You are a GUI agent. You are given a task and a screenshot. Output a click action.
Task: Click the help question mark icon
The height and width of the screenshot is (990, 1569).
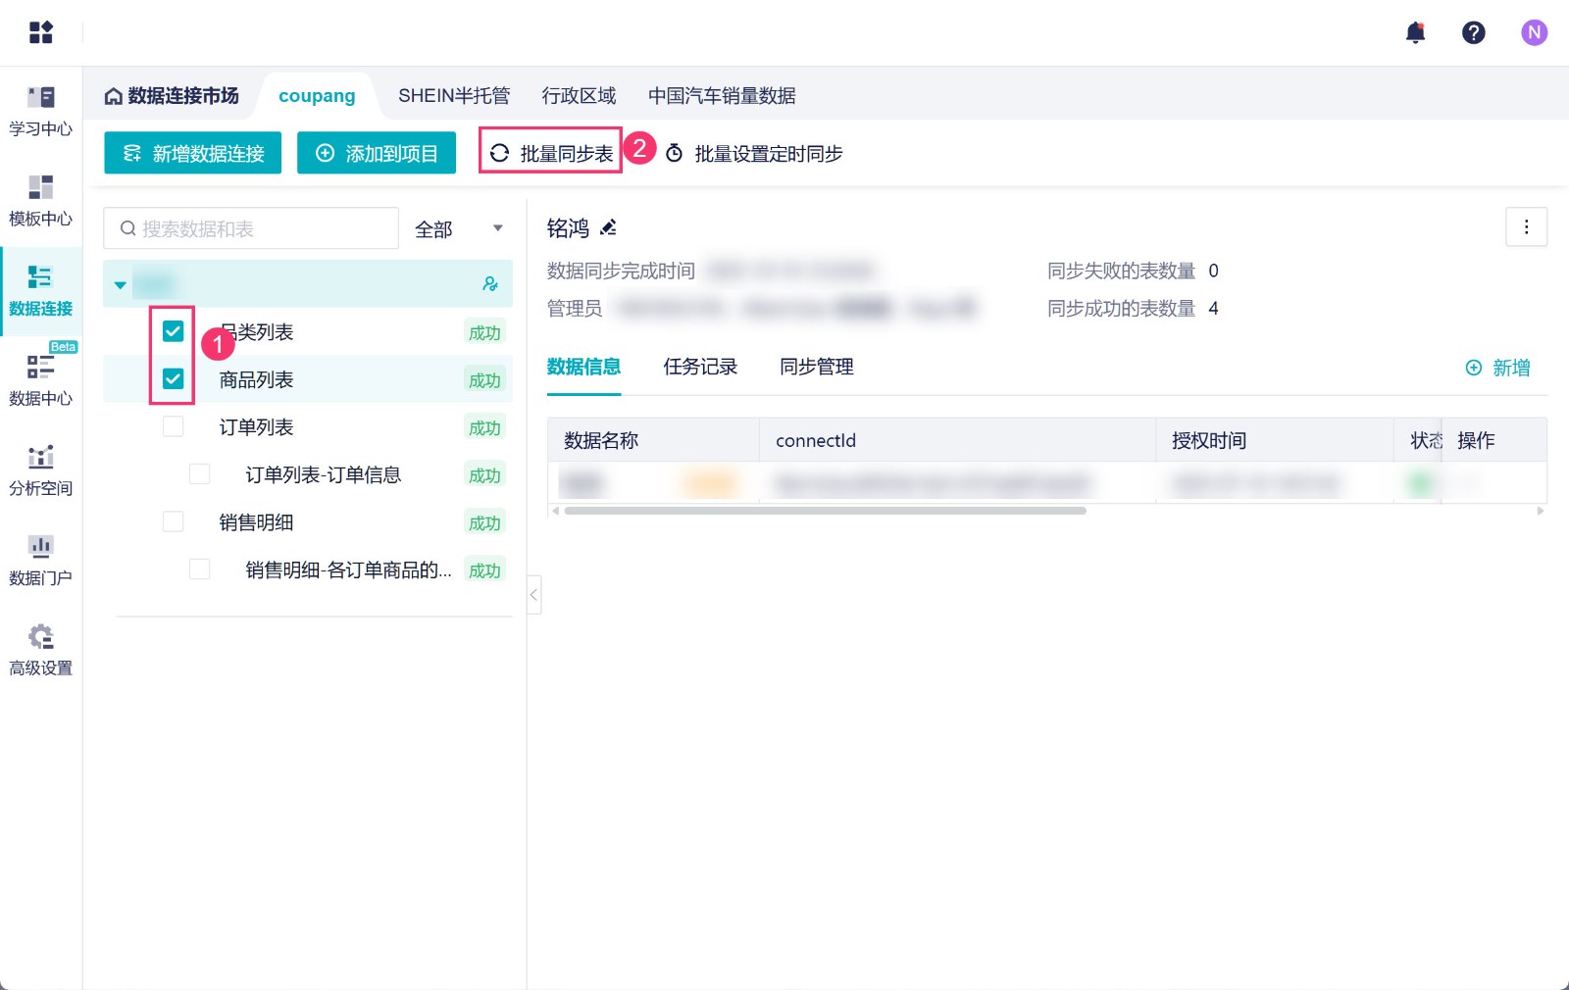click(1473, 33)
